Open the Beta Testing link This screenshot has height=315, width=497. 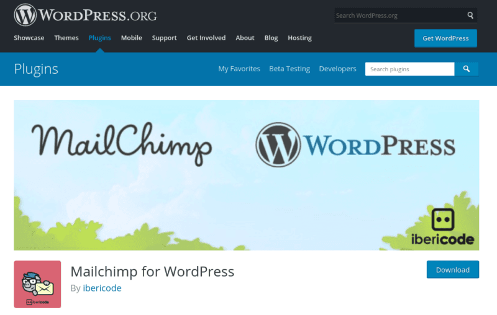click(x=290, y=69)
